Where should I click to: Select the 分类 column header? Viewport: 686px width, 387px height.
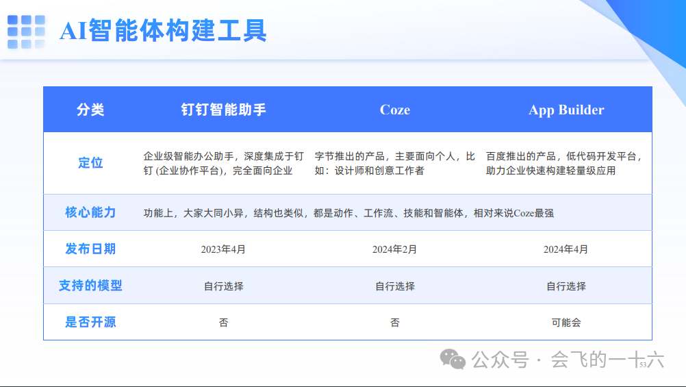90,110
